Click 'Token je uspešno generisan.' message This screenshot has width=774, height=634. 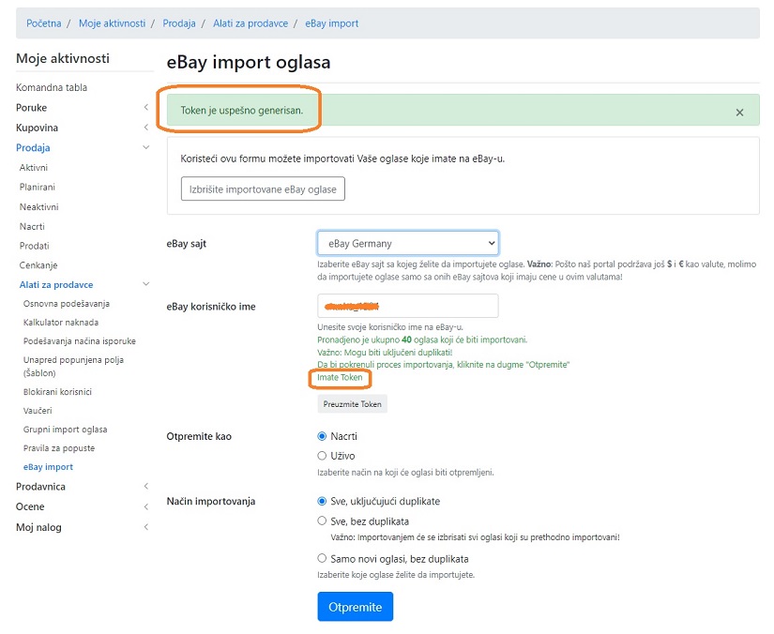click(x=242, y=110)
